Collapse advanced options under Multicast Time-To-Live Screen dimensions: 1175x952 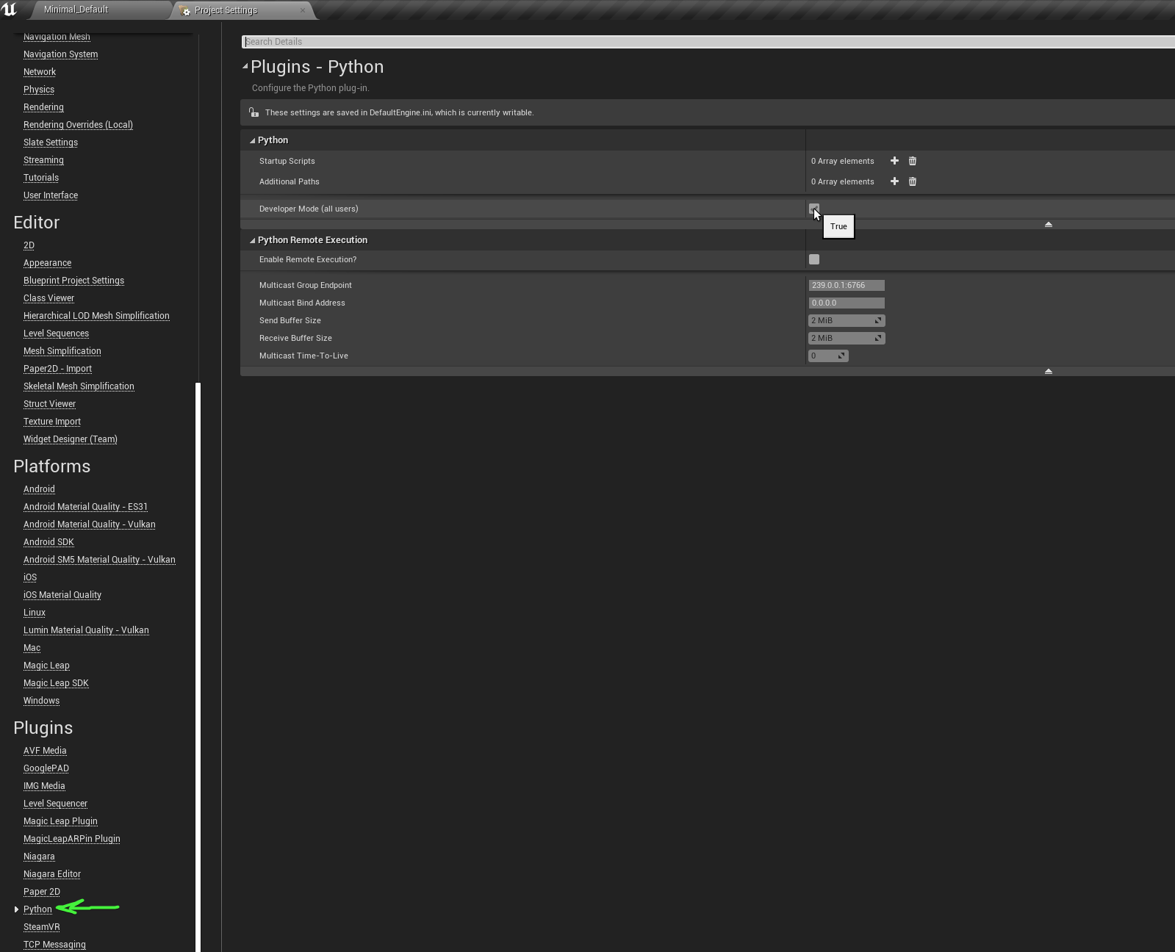click(1049, 371)
